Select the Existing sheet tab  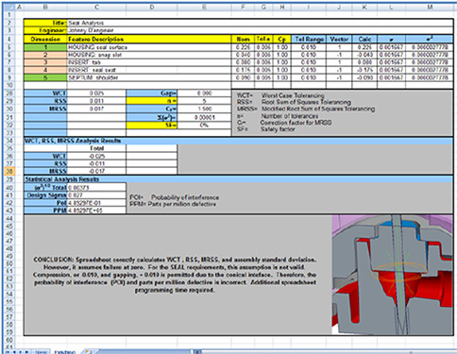(x=65, y=352)
